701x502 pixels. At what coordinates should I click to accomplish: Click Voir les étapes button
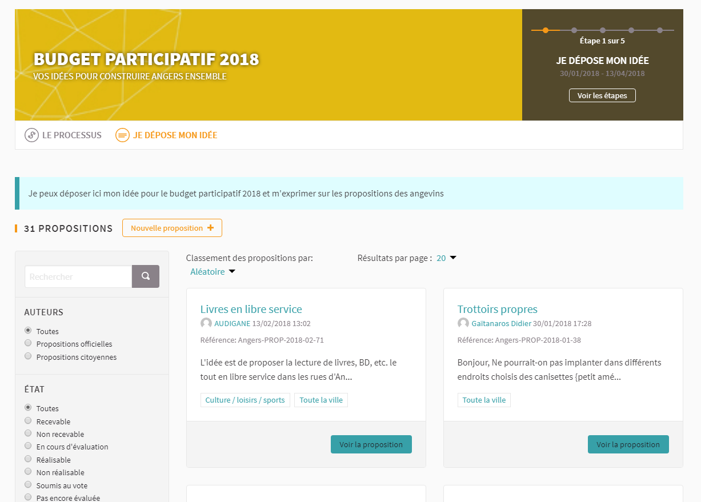[x=602, y=95]
